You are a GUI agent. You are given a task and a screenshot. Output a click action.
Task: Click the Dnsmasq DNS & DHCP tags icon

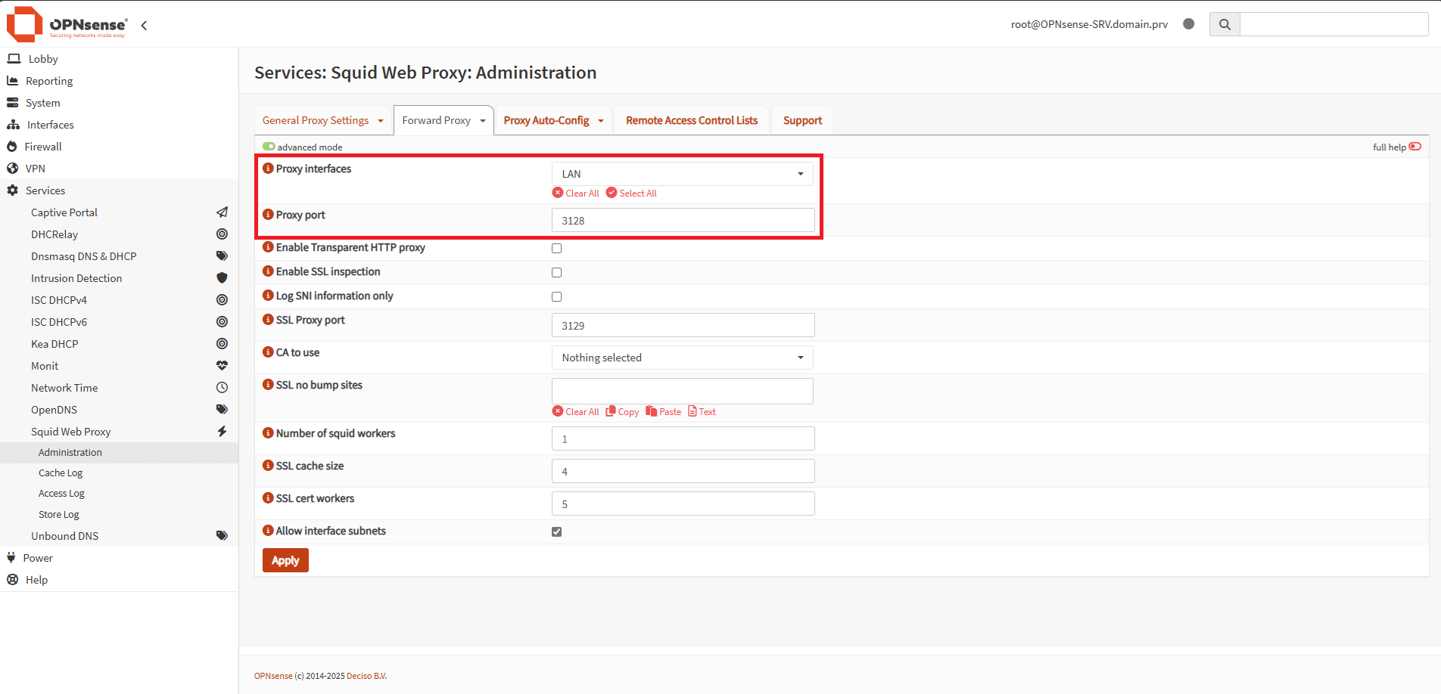(x=222, y=256)
